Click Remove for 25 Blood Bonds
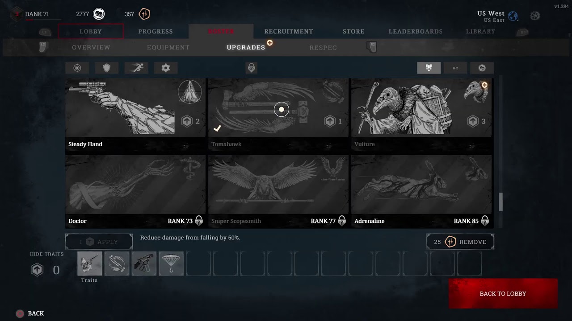 click(x=460, y=242)
